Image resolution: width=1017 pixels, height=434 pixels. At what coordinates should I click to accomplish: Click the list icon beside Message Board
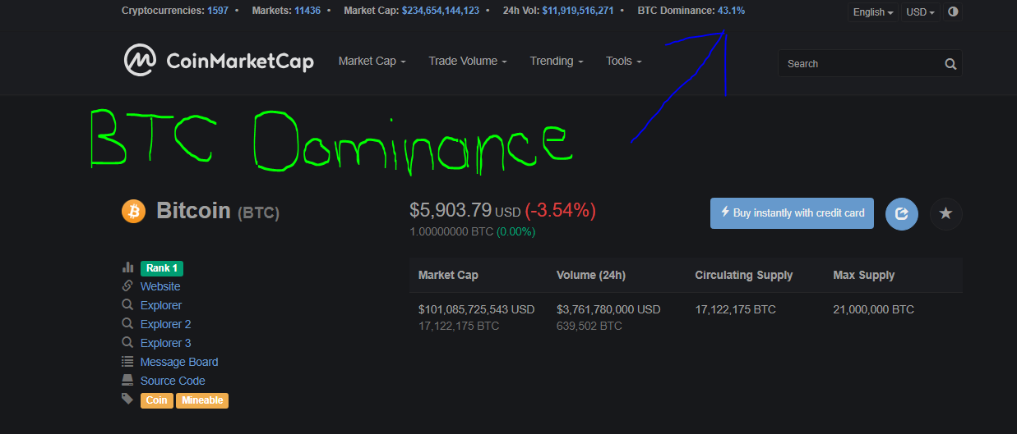click(127, 362)
